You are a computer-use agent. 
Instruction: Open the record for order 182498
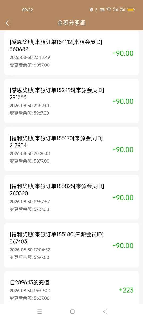[x=71, y=101]
